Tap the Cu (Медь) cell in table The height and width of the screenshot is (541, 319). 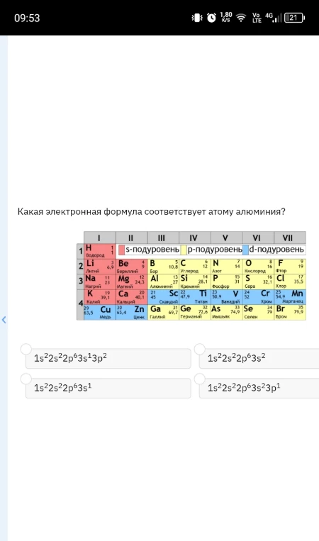(x=100, y=312)
